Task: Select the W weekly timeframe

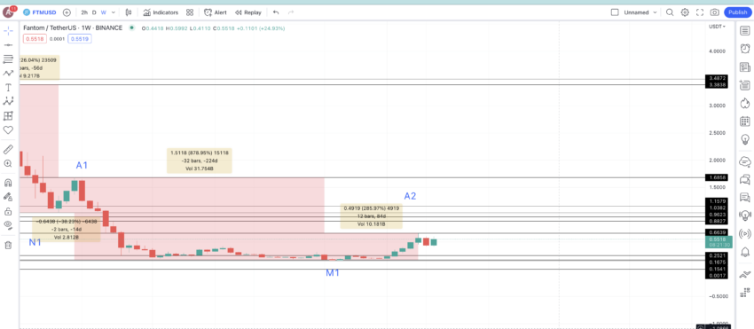Action: pyautogui.click(x=104, y=12)
